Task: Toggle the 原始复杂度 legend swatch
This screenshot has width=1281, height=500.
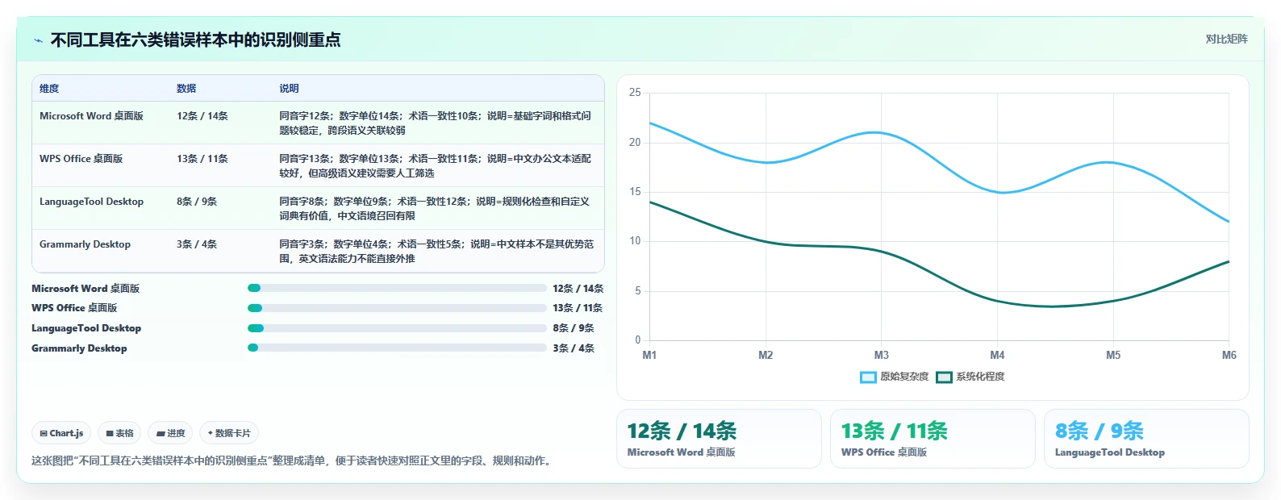Action: point(868,377)
